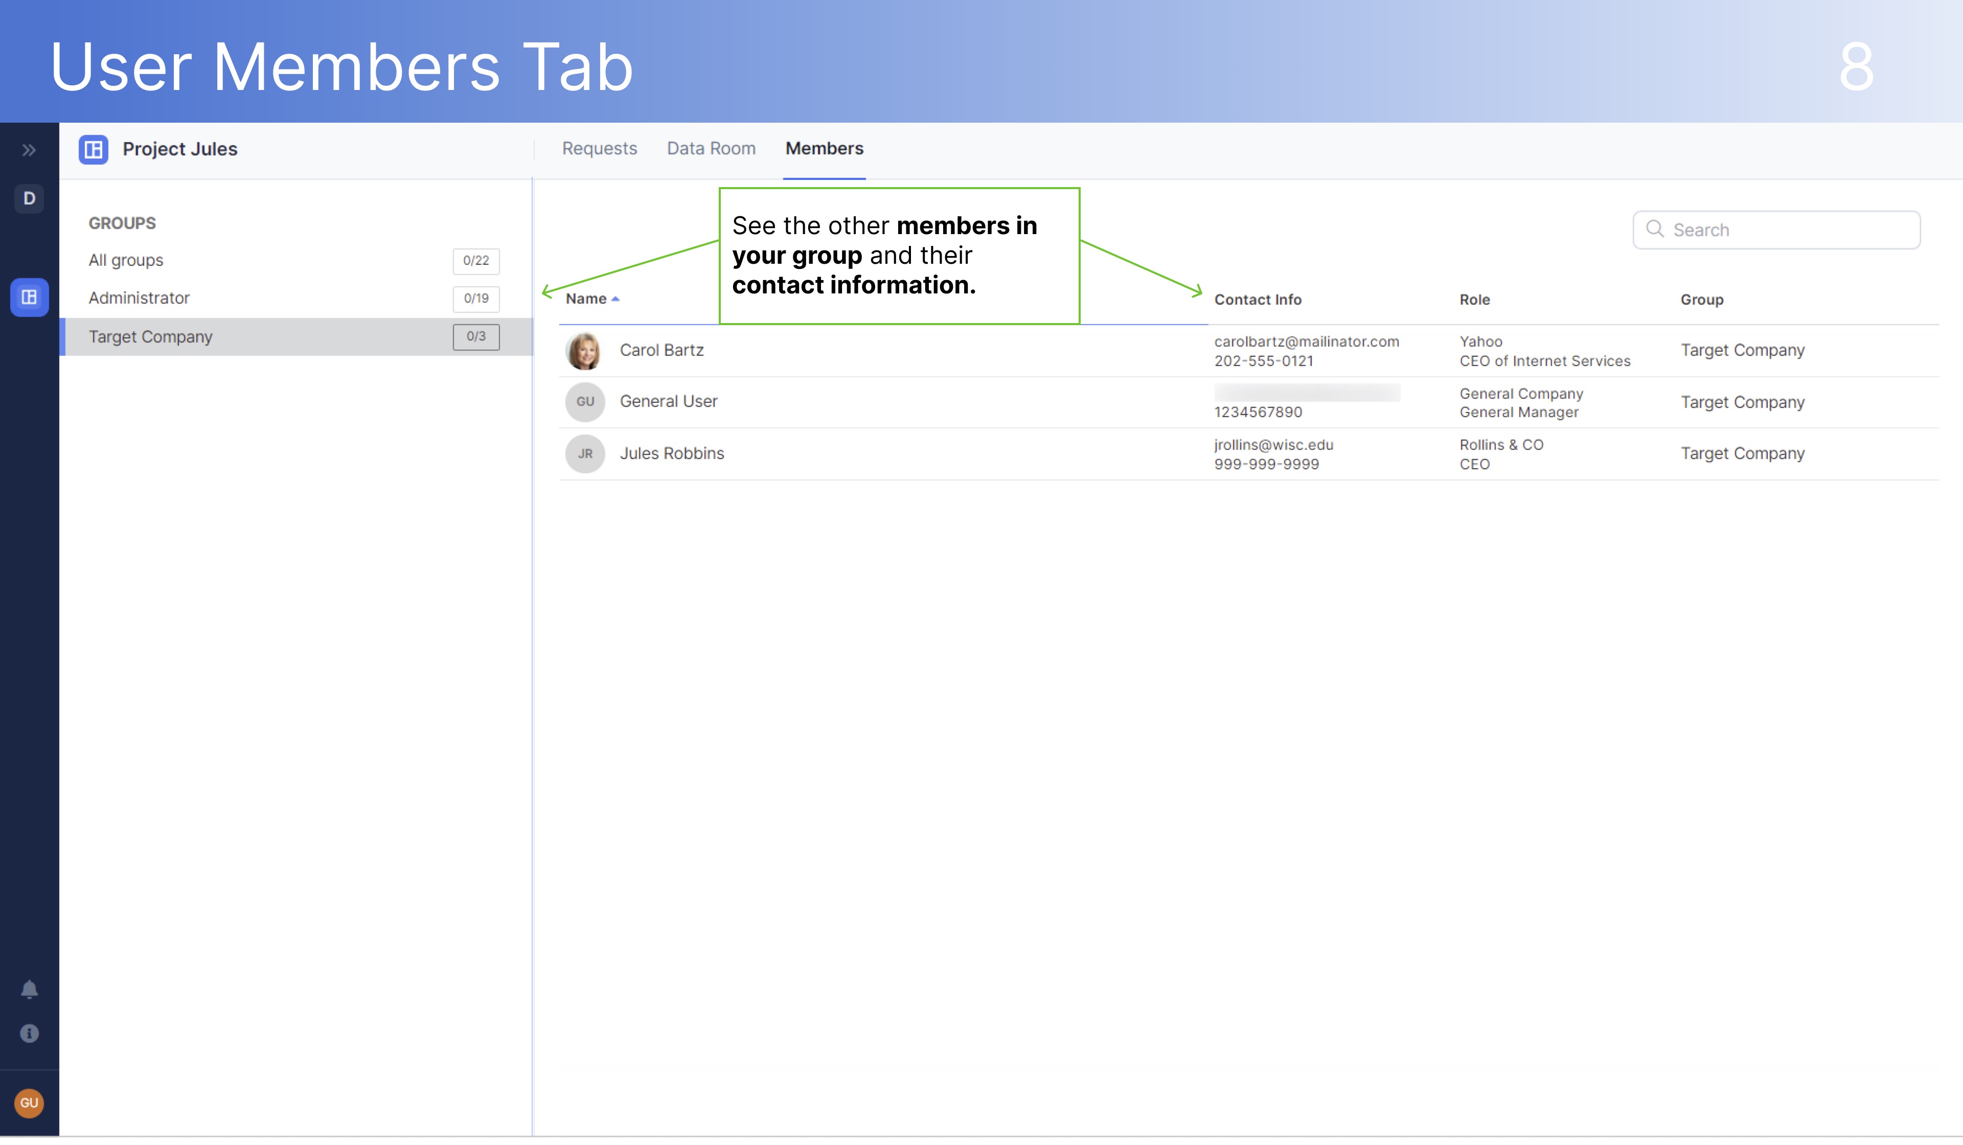
Task: Switch to the Members tab
Action: coord(824,149)
